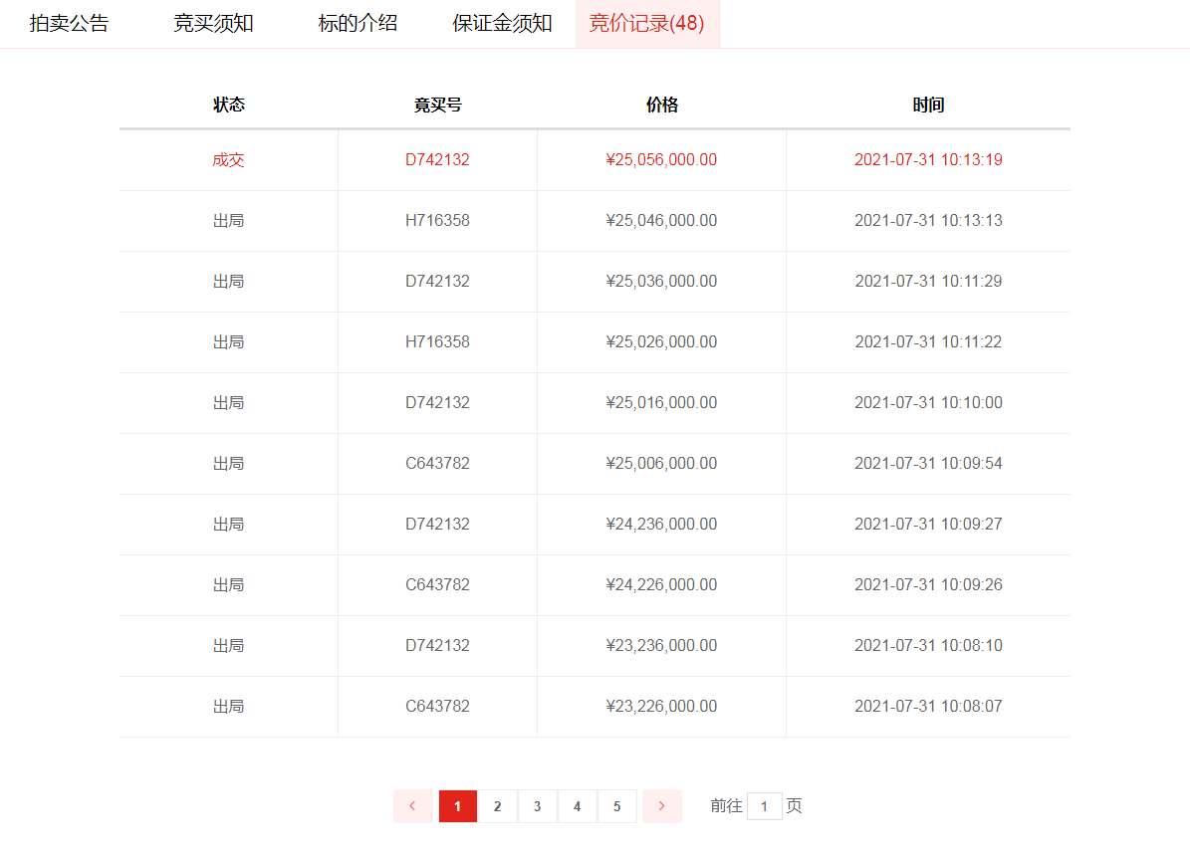Viewport: 1190px width, 863px height.
Task: Click 出局 status in the ¥23,226,000.00 row
Action: click(228, 706)
